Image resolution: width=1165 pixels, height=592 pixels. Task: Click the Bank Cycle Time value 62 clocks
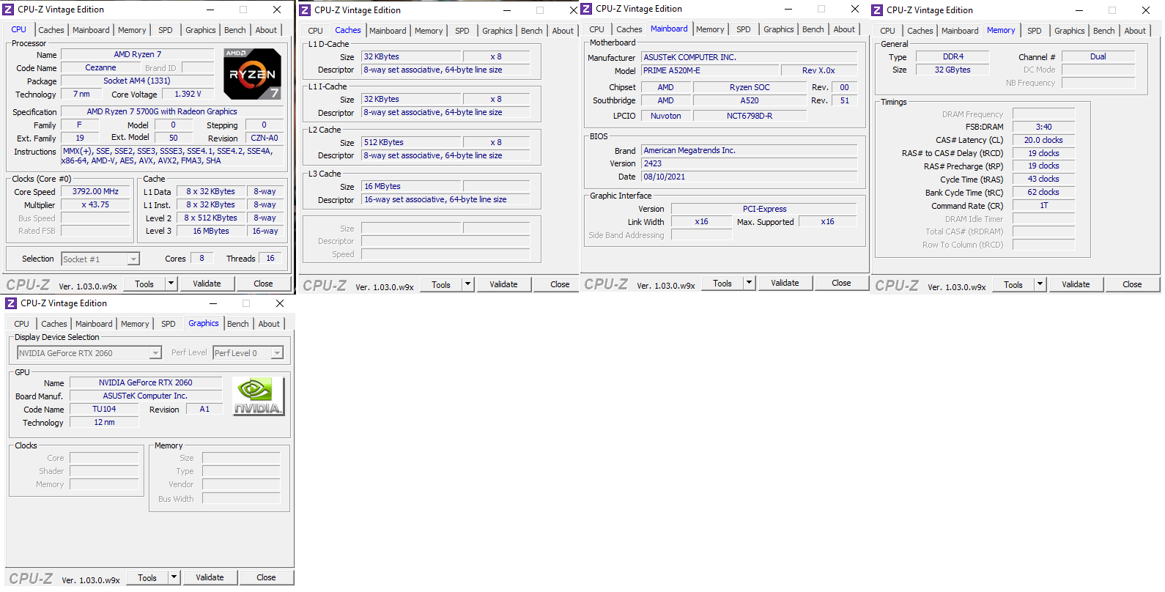point(1043,192)
